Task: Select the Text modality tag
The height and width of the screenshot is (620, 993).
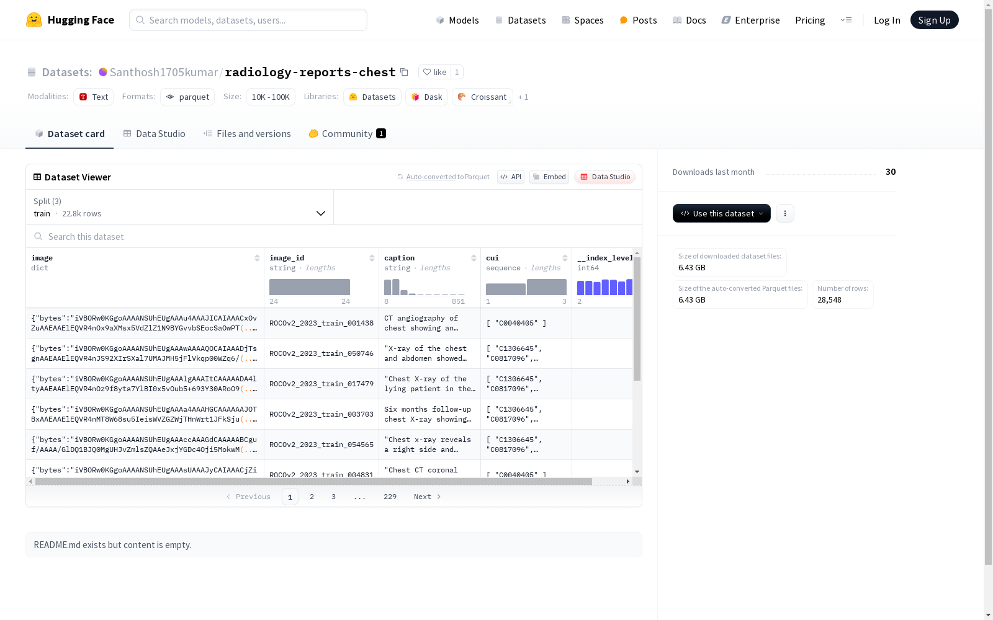Action: (x=94, y=97)
